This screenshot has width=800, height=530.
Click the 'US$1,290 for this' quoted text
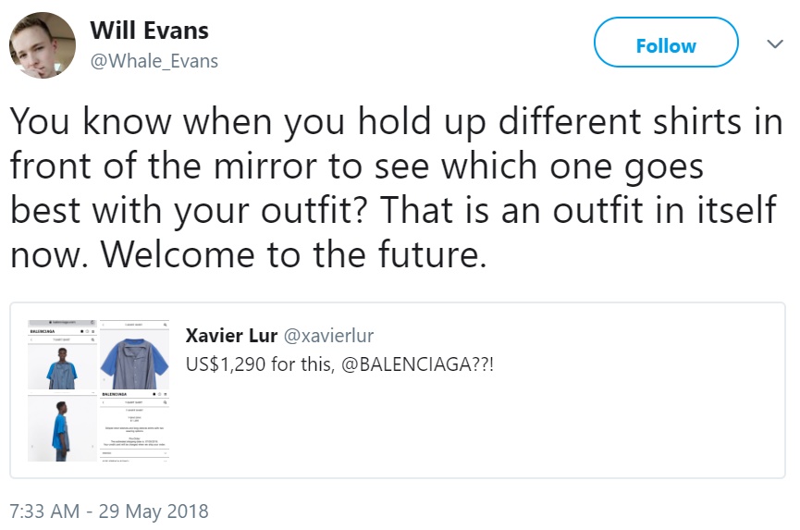pyautogui.click(x=260, y=364)
